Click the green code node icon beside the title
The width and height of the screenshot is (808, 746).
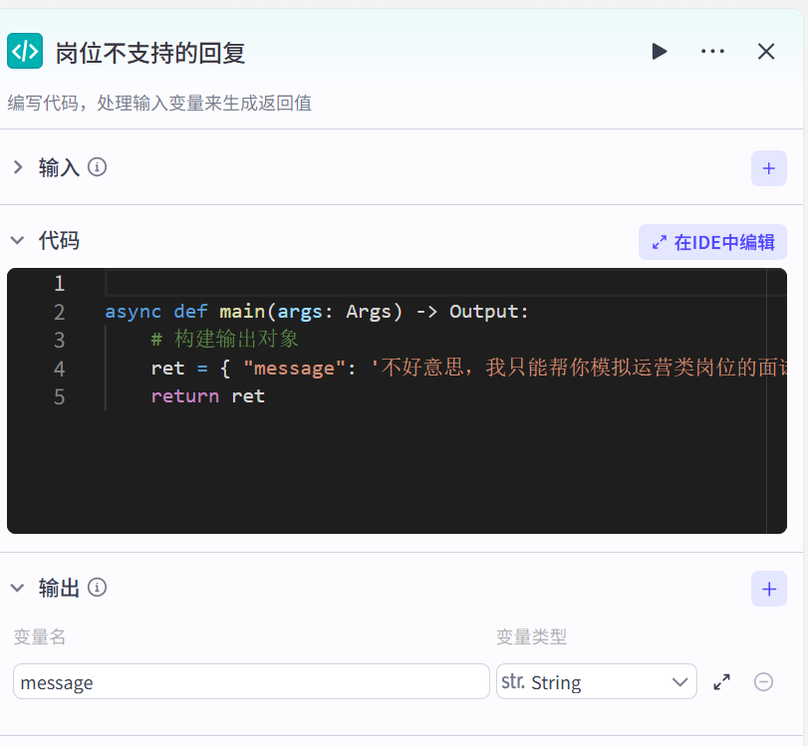pos(24,50)
